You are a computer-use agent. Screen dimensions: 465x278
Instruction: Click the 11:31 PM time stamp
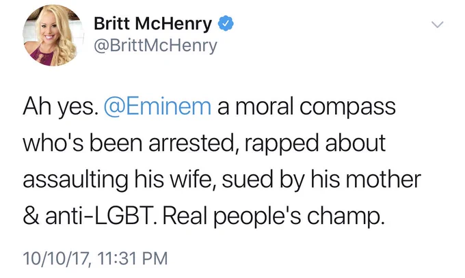click(x=132, y=258)
